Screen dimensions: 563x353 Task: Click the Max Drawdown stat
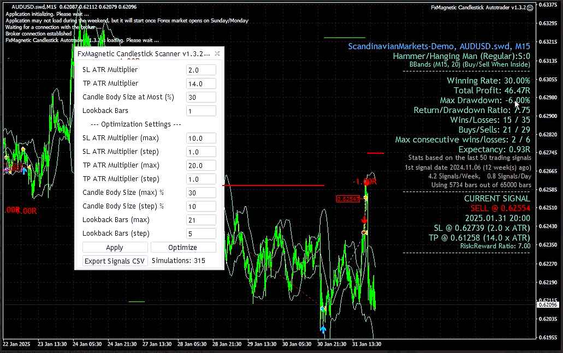point(485,100)
